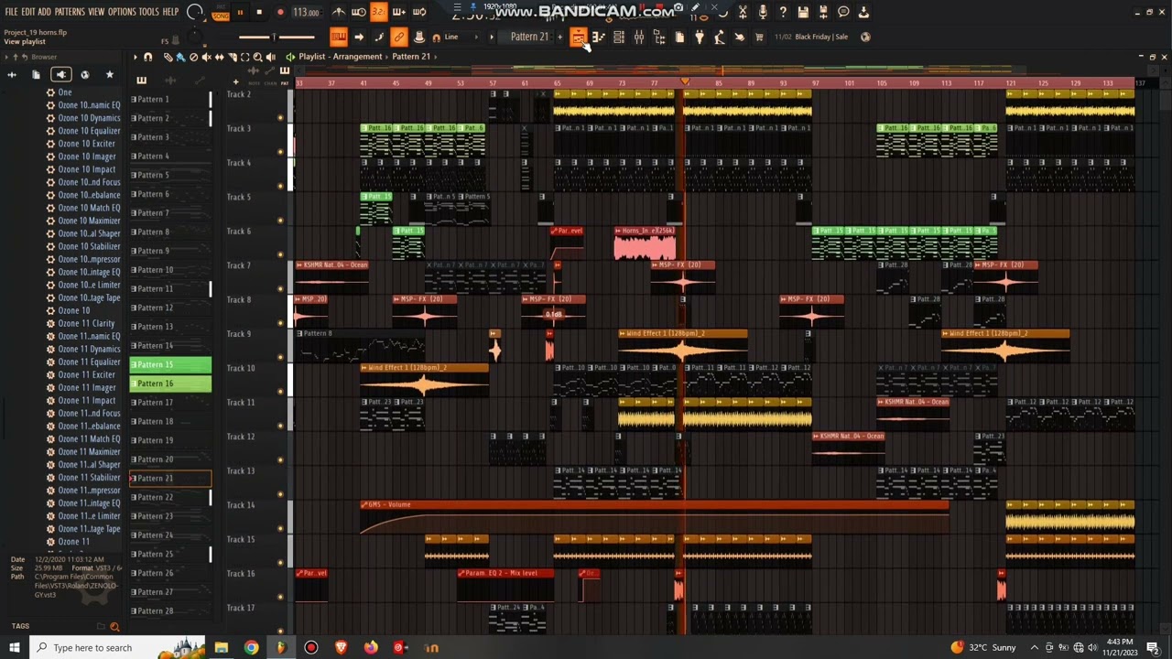This screenshot has height=659, width=1172.
Task: Select the Slice tool in playlist toolbar
Action: pyautogui.click(x=232, y=57)
